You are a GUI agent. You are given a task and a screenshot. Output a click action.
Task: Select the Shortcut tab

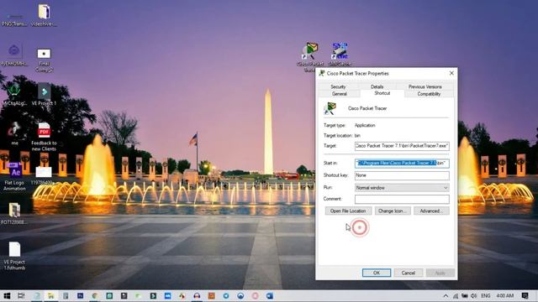pos(382,93)
